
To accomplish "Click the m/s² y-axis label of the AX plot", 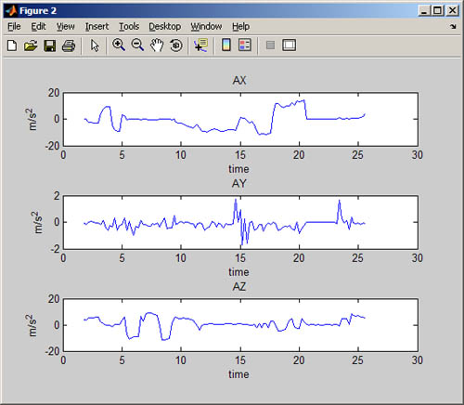I will 32,119.
